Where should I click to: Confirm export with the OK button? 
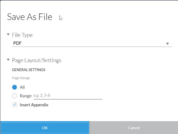(45, 128)
